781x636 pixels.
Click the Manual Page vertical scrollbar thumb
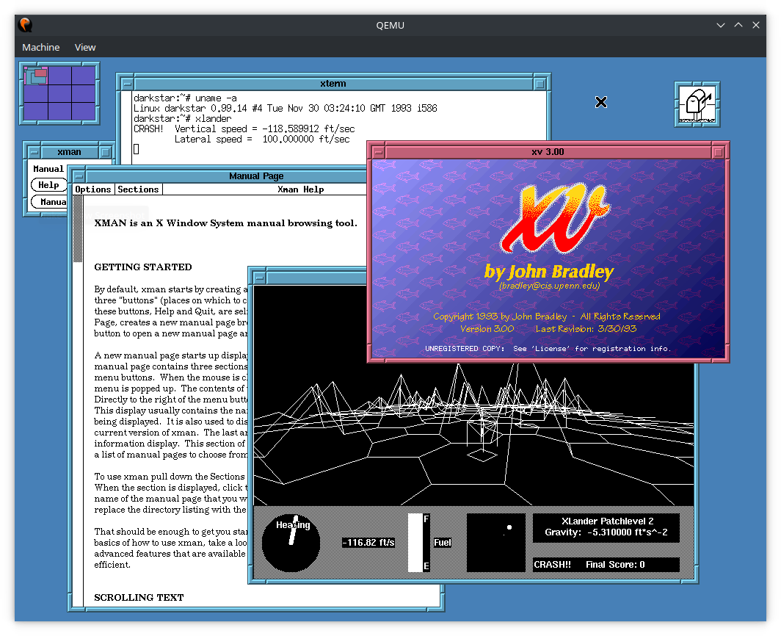click(x=78, y=229)
